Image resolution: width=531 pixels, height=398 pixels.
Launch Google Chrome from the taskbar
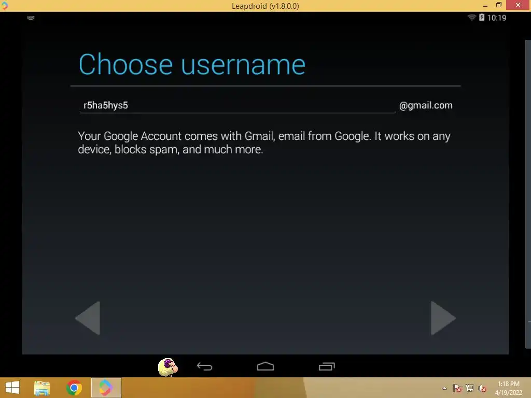pos(74,388)
